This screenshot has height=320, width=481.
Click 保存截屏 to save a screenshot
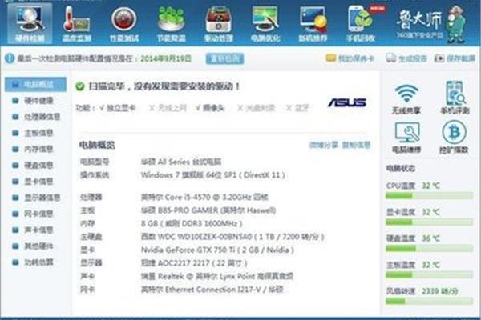(455, 58)
